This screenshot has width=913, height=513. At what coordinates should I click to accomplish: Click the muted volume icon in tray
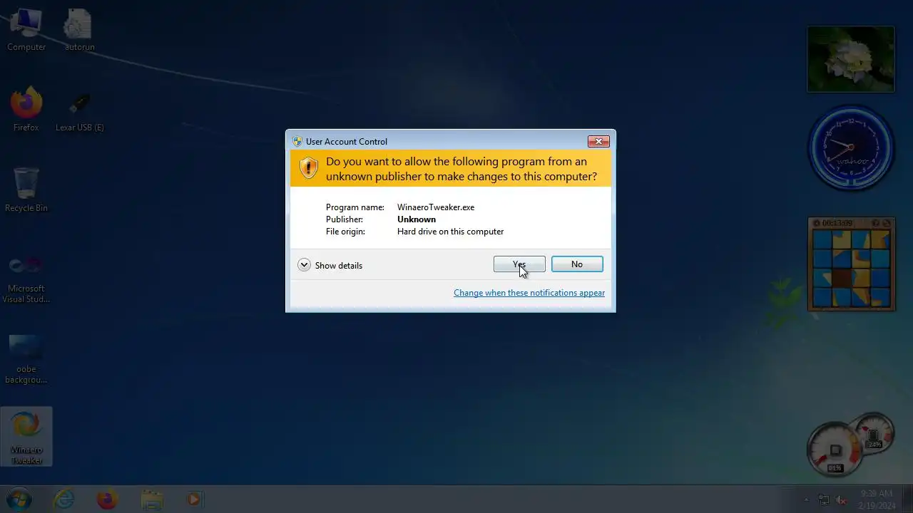(842, 499)
